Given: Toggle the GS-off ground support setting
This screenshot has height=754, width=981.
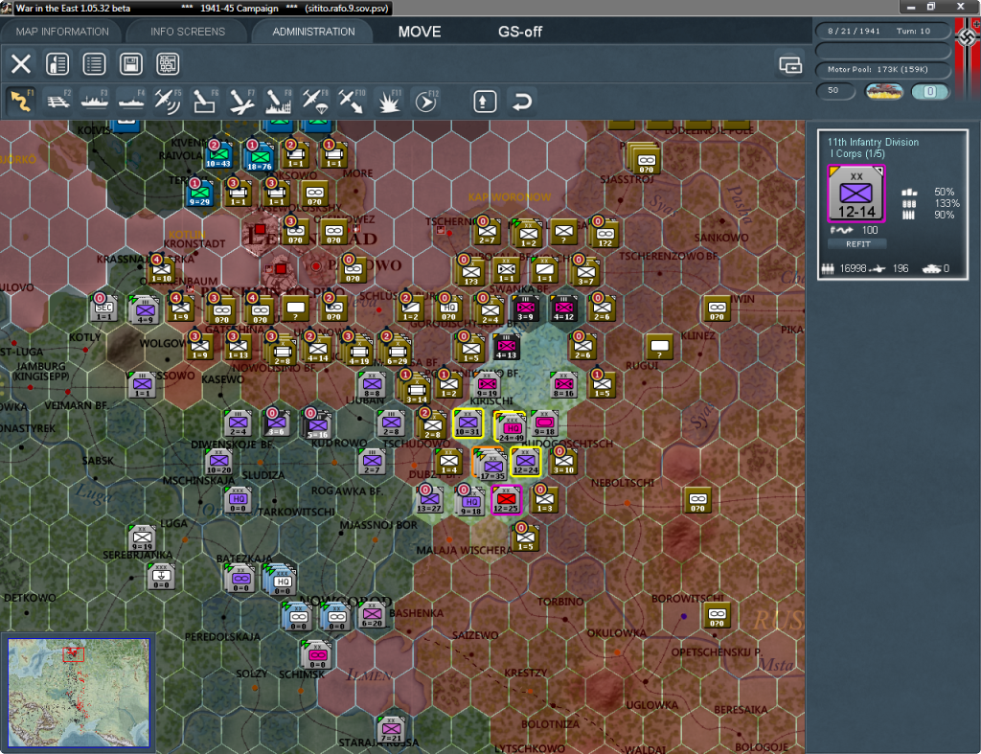Looking at the screenshot, I should click(520, 32).
